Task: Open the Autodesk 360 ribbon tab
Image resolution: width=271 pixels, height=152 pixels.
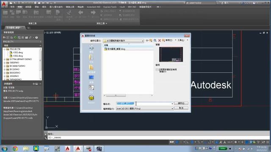Action: coord(94,7)
